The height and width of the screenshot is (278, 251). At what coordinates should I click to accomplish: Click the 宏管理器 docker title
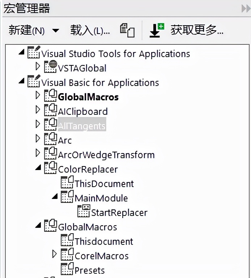click(27, 8)
